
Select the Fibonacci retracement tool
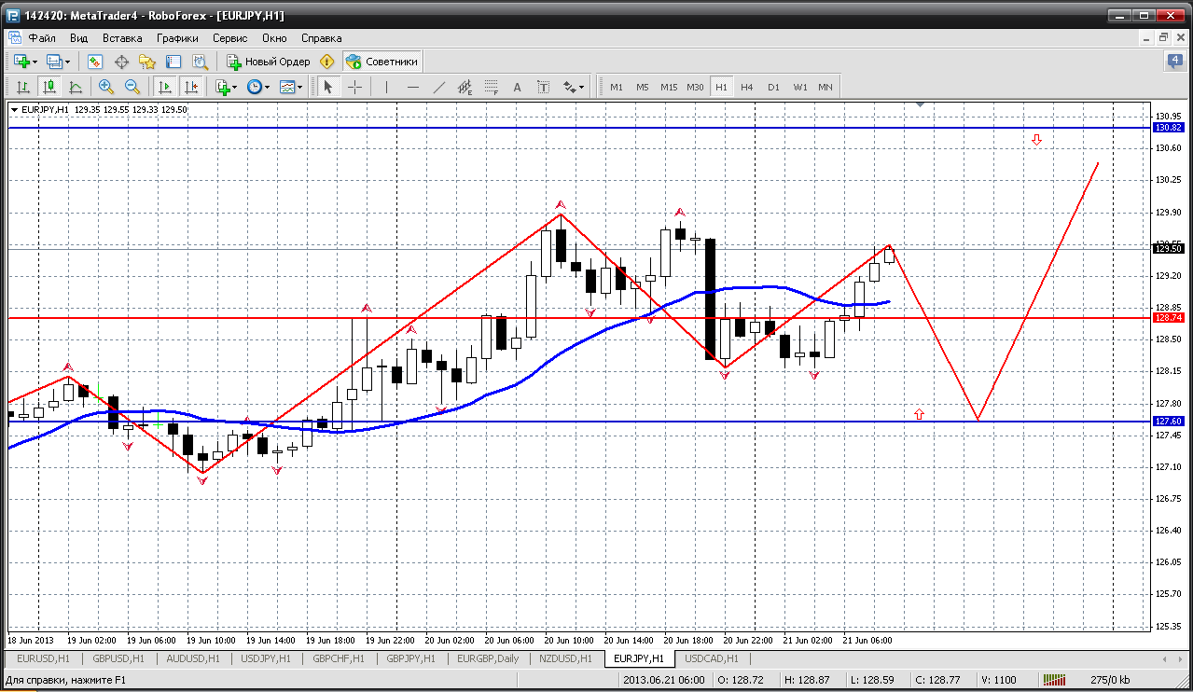pyautogui.click(x=492, y=87)
